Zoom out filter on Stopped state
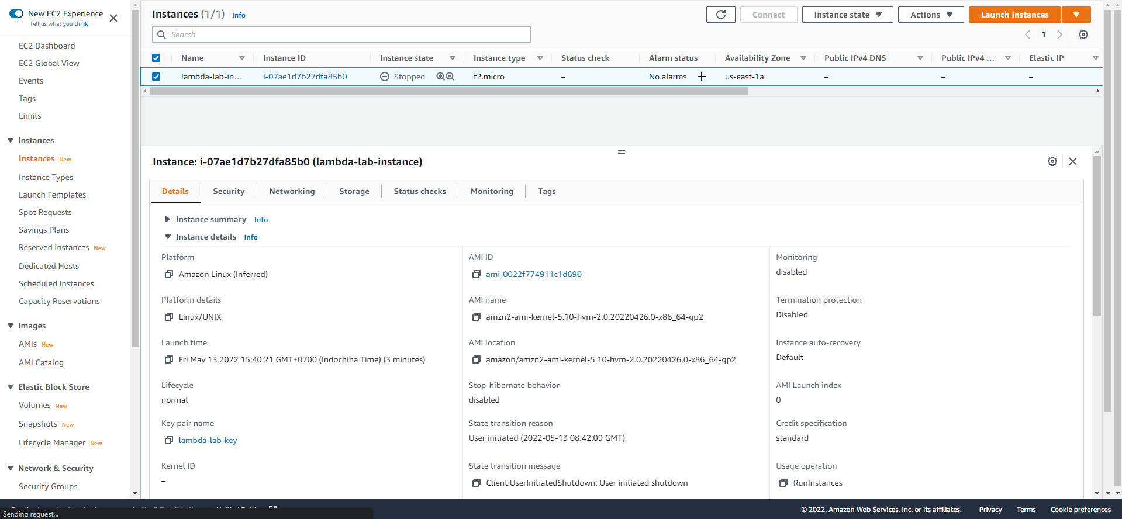Screen dimensions: 1122x519 [450, 77]
